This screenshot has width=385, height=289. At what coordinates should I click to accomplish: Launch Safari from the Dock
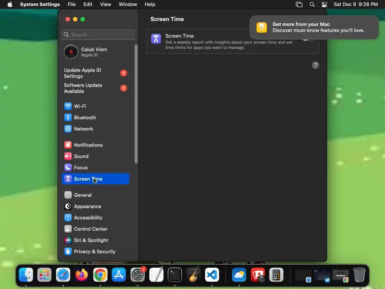tap(63, 275)
